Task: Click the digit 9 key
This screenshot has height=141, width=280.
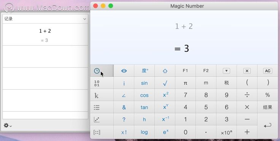Action: click(226, 95)
